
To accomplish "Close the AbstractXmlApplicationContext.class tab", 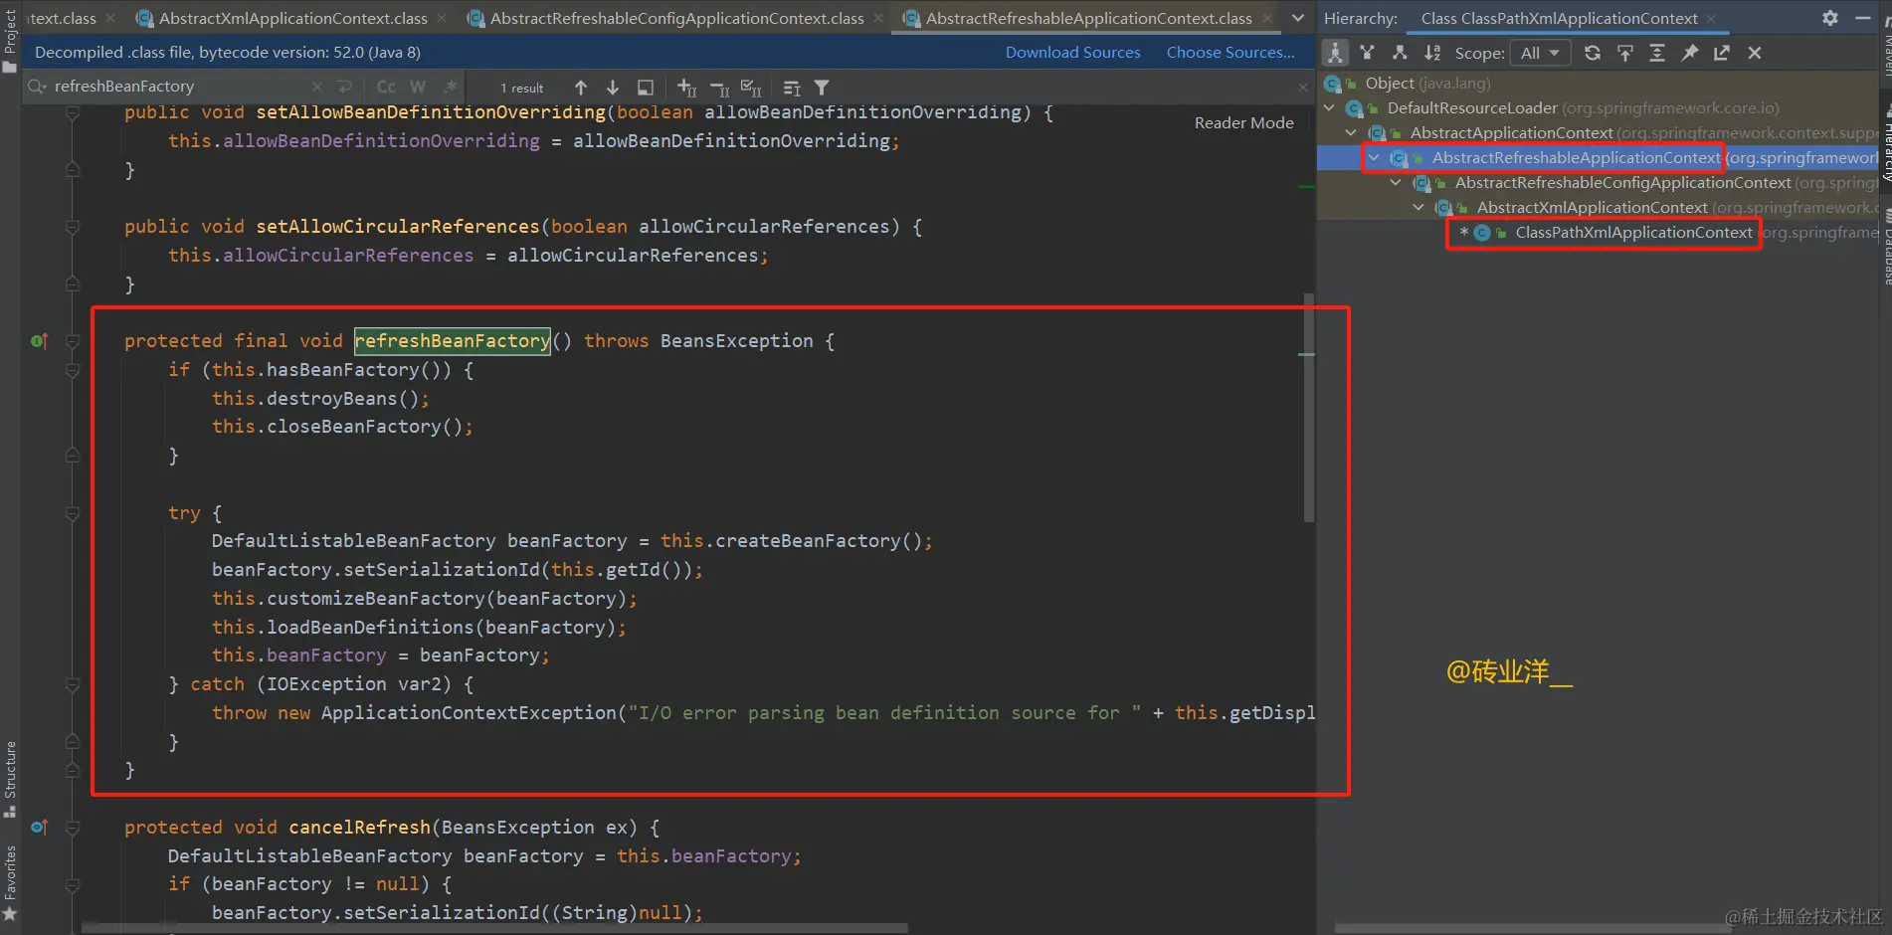I will point(441,18).
